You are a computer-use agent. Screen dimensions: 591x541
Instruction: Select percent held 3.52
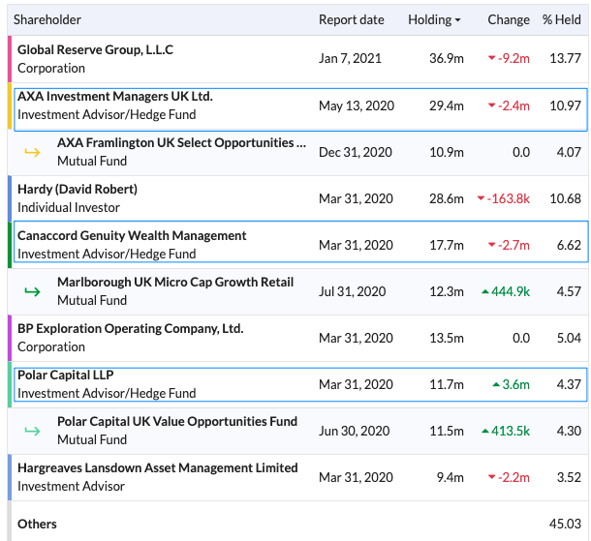569,477
